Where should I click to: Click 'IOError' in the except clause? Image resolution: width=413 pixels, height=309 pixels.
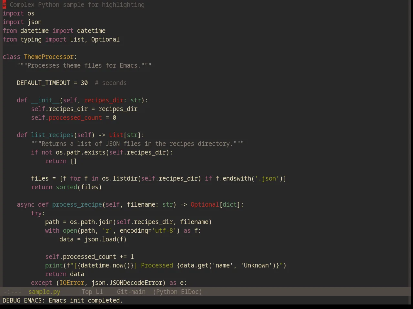pyautogui.click(x=72, y=283)
